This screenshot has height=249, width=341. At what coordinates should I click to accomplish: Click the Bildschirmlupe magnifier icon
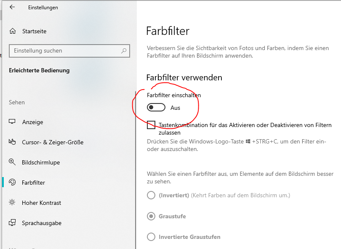(12, 162)
